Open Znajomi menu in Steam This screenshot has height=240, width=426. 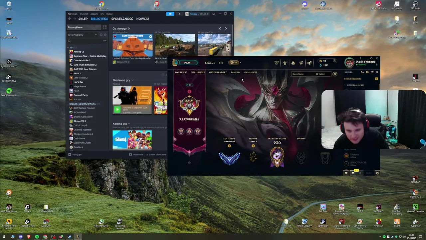click(x=94, y=14)
